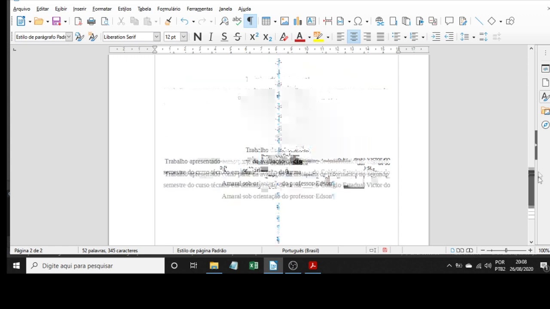The height and width of the screenshot is (309, 550).
Task: Toggle italic (I) formatting
Action: point(211,37)
